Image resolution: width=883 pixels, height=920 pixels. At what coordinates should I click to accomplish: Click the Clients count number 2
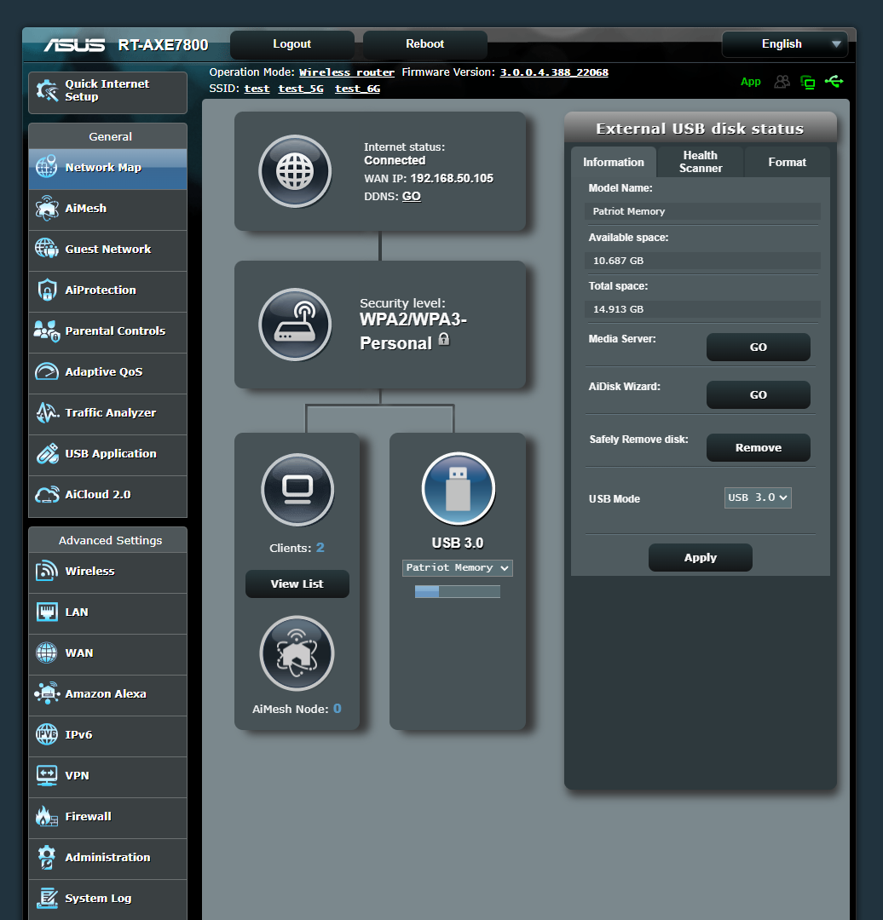point(320,548)
